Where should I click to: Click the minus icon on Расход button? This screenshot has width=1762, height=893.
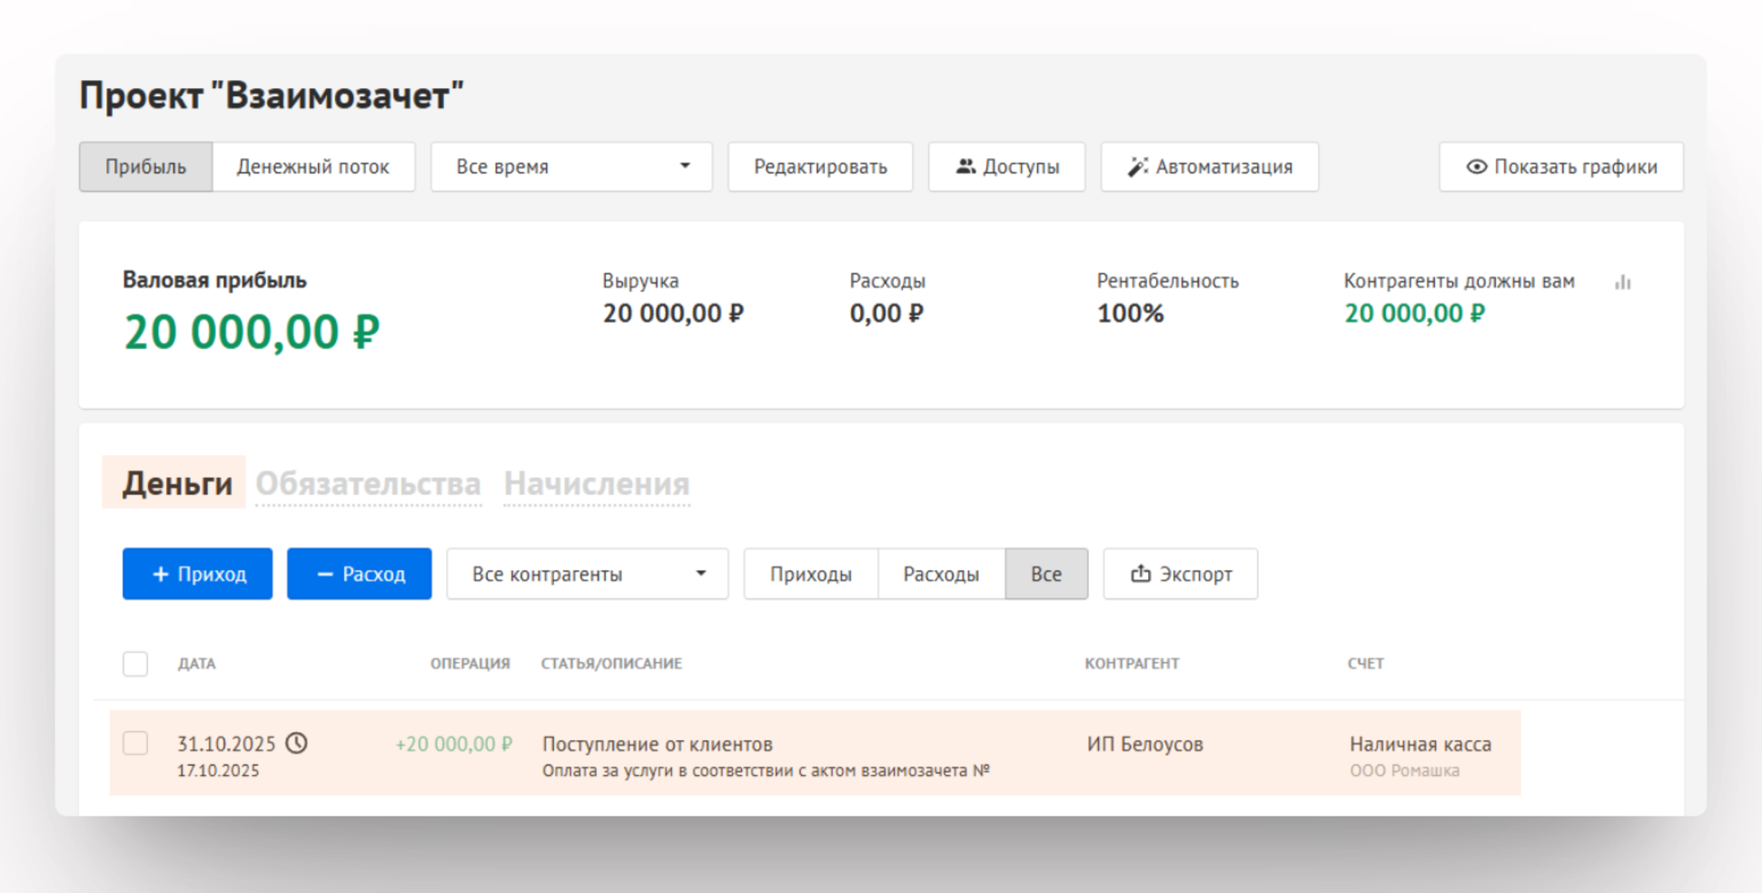tap(324, 574)
